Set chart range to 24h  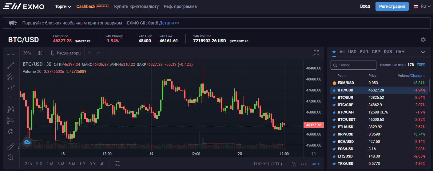click(x=28, y=164)
